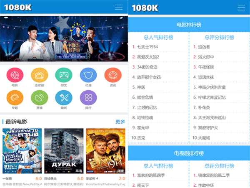Click 更多 beside 最新电影
This screenshot has width=250, height=188.
[x=120, y=122]
